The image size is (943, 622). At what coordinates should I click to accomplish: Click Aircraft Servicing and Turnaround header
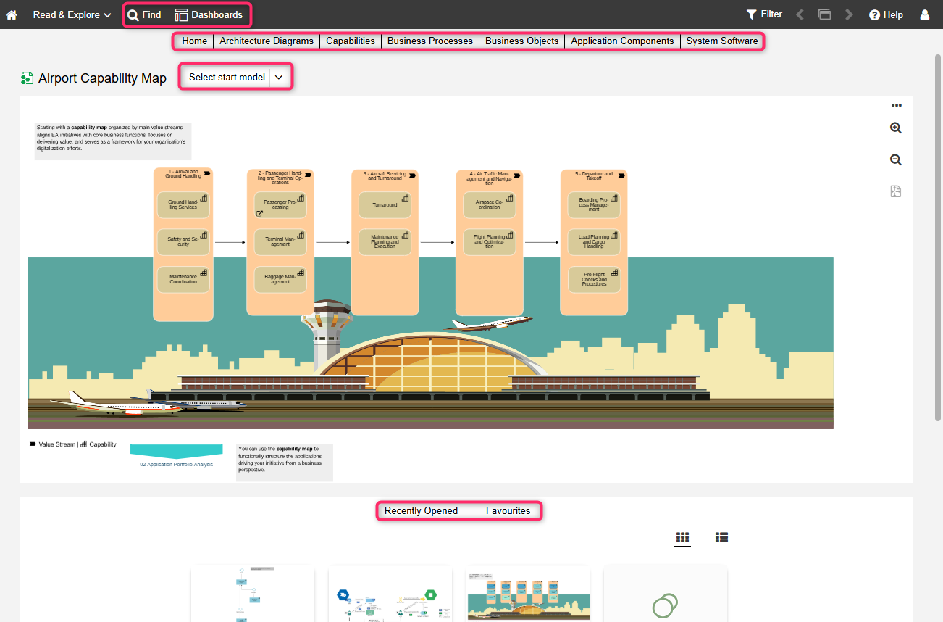pos(385,176)
